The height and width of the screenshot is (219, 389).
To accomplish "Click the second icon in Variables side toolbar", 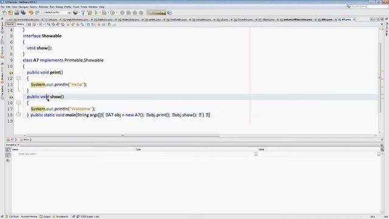I will tap(8, 155).
